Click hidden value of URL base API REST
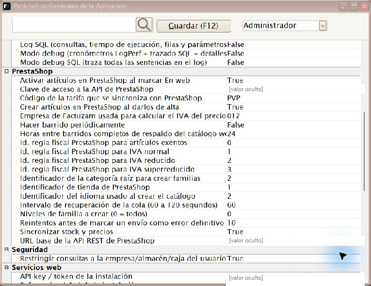This screenshot has width=371, height=286. click(246, 240)
